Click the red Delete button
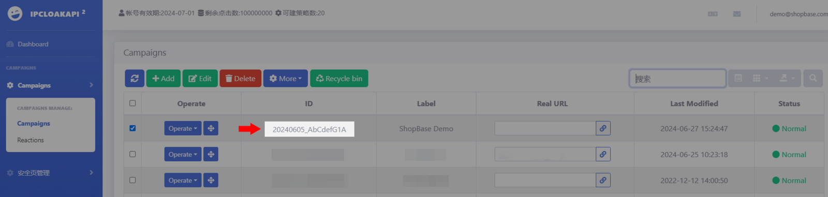Viewport: 828px width, 197px height. tap(241, 79)
